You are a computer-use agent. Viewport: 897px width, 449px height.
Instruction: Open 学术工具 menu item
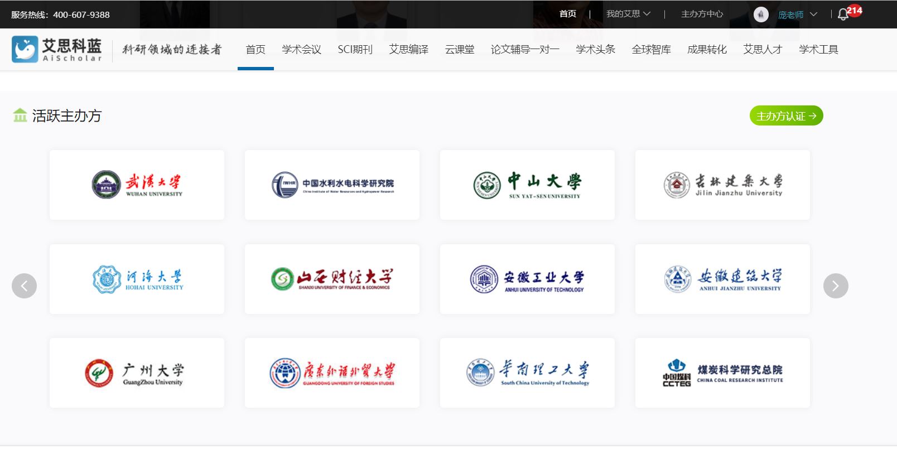coord(818,50)
